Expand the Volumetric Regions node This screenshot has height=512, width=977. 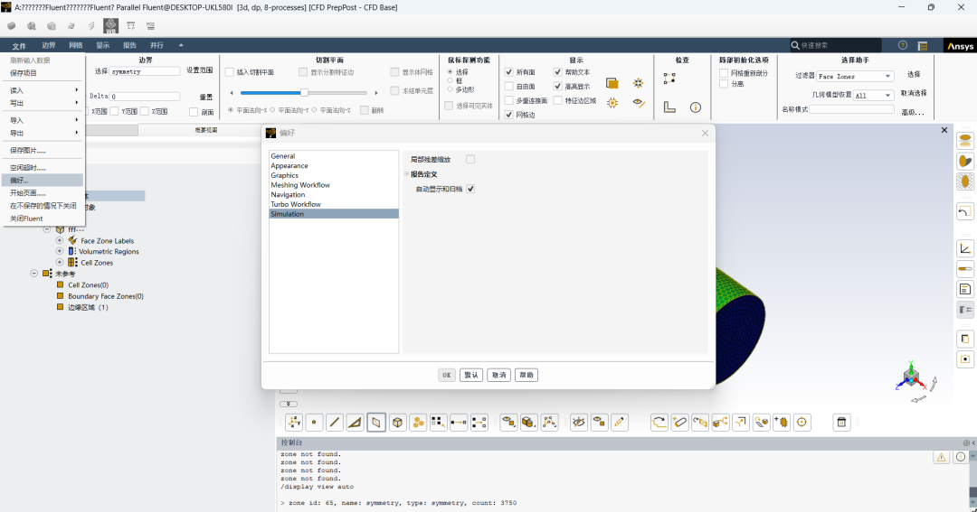pos(60,251)
